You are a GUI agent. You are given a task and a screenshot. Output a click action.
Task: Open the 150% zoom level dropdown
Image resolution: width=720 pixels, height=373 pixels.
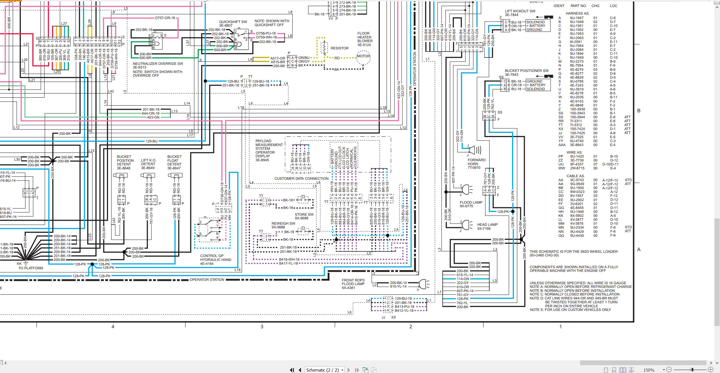(664, 370)
